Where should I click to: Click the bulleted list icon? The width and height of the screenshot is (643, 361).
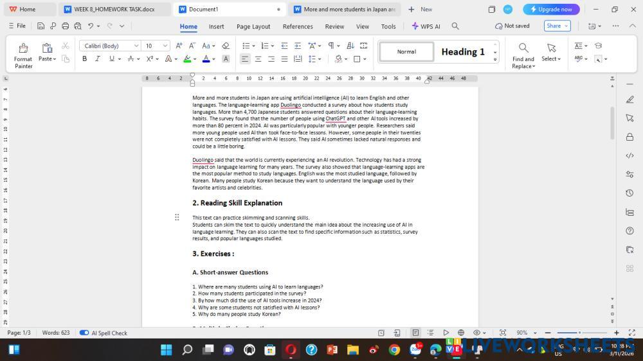(x=246, y=46)
